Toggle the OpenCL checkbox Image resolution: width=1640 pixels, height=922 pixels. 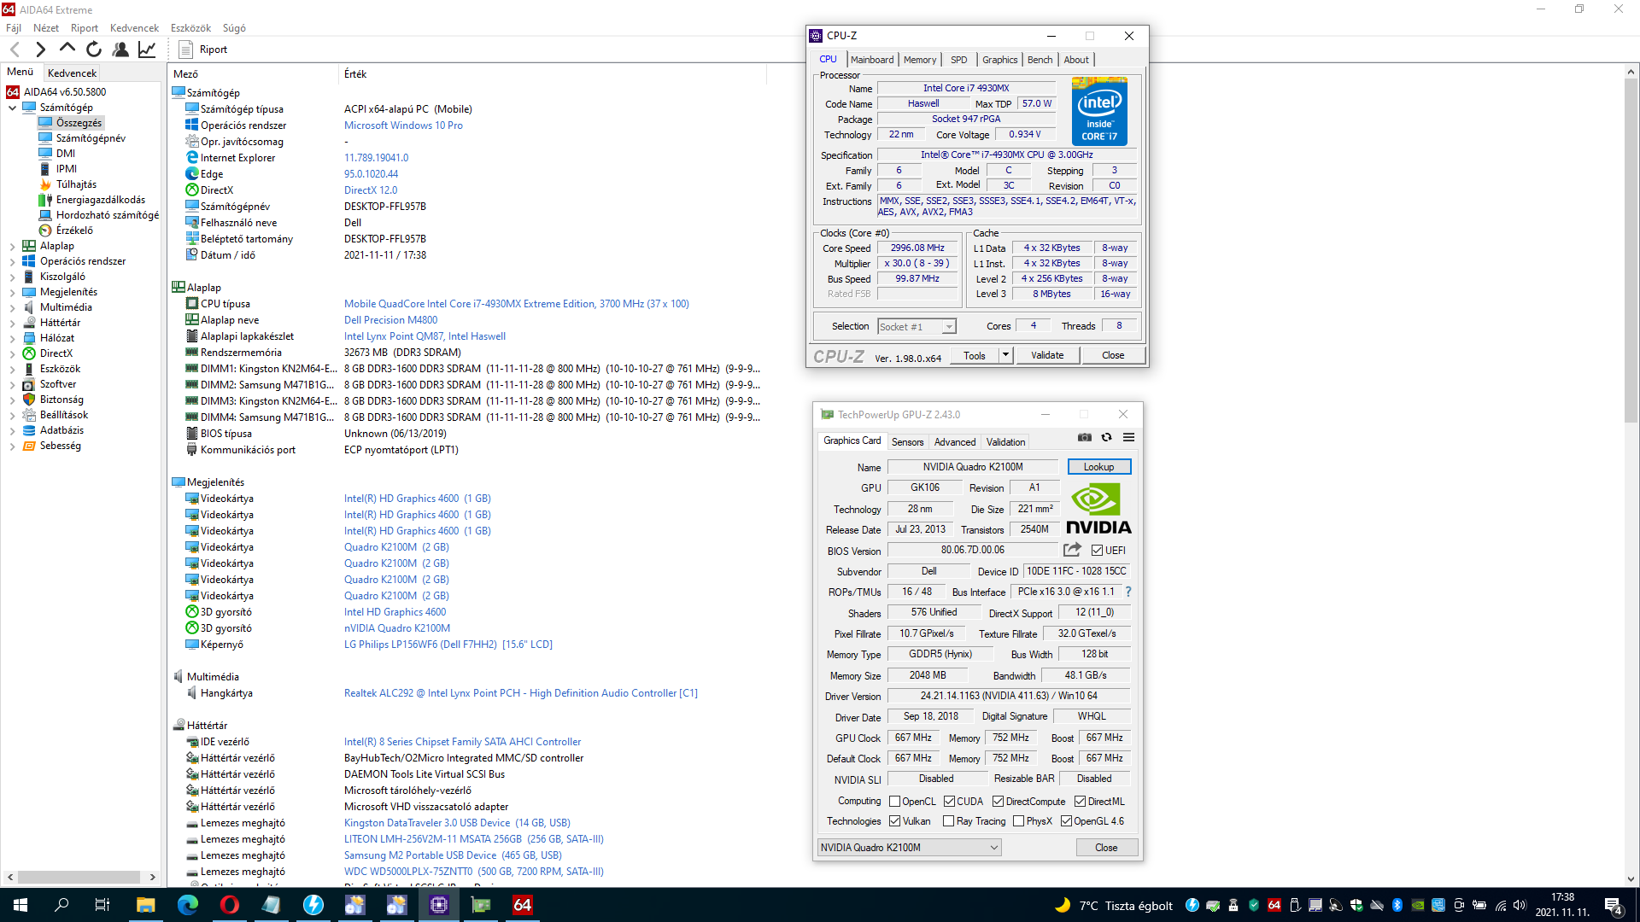tap(894, 802)
